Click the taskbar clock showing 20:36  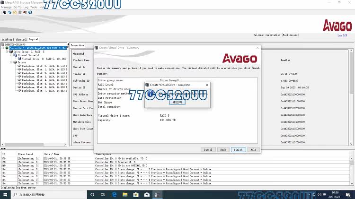[335, 194]
